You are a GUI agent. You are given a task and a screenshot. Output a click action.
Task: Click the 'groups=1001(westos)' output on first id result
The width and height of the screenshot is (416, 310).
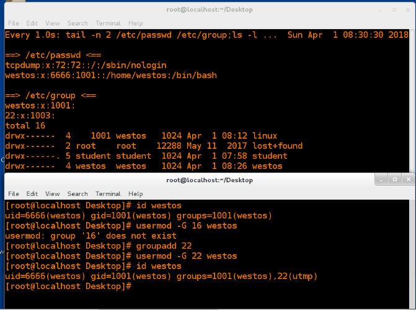pyautogui.click(x=224, y=216)
